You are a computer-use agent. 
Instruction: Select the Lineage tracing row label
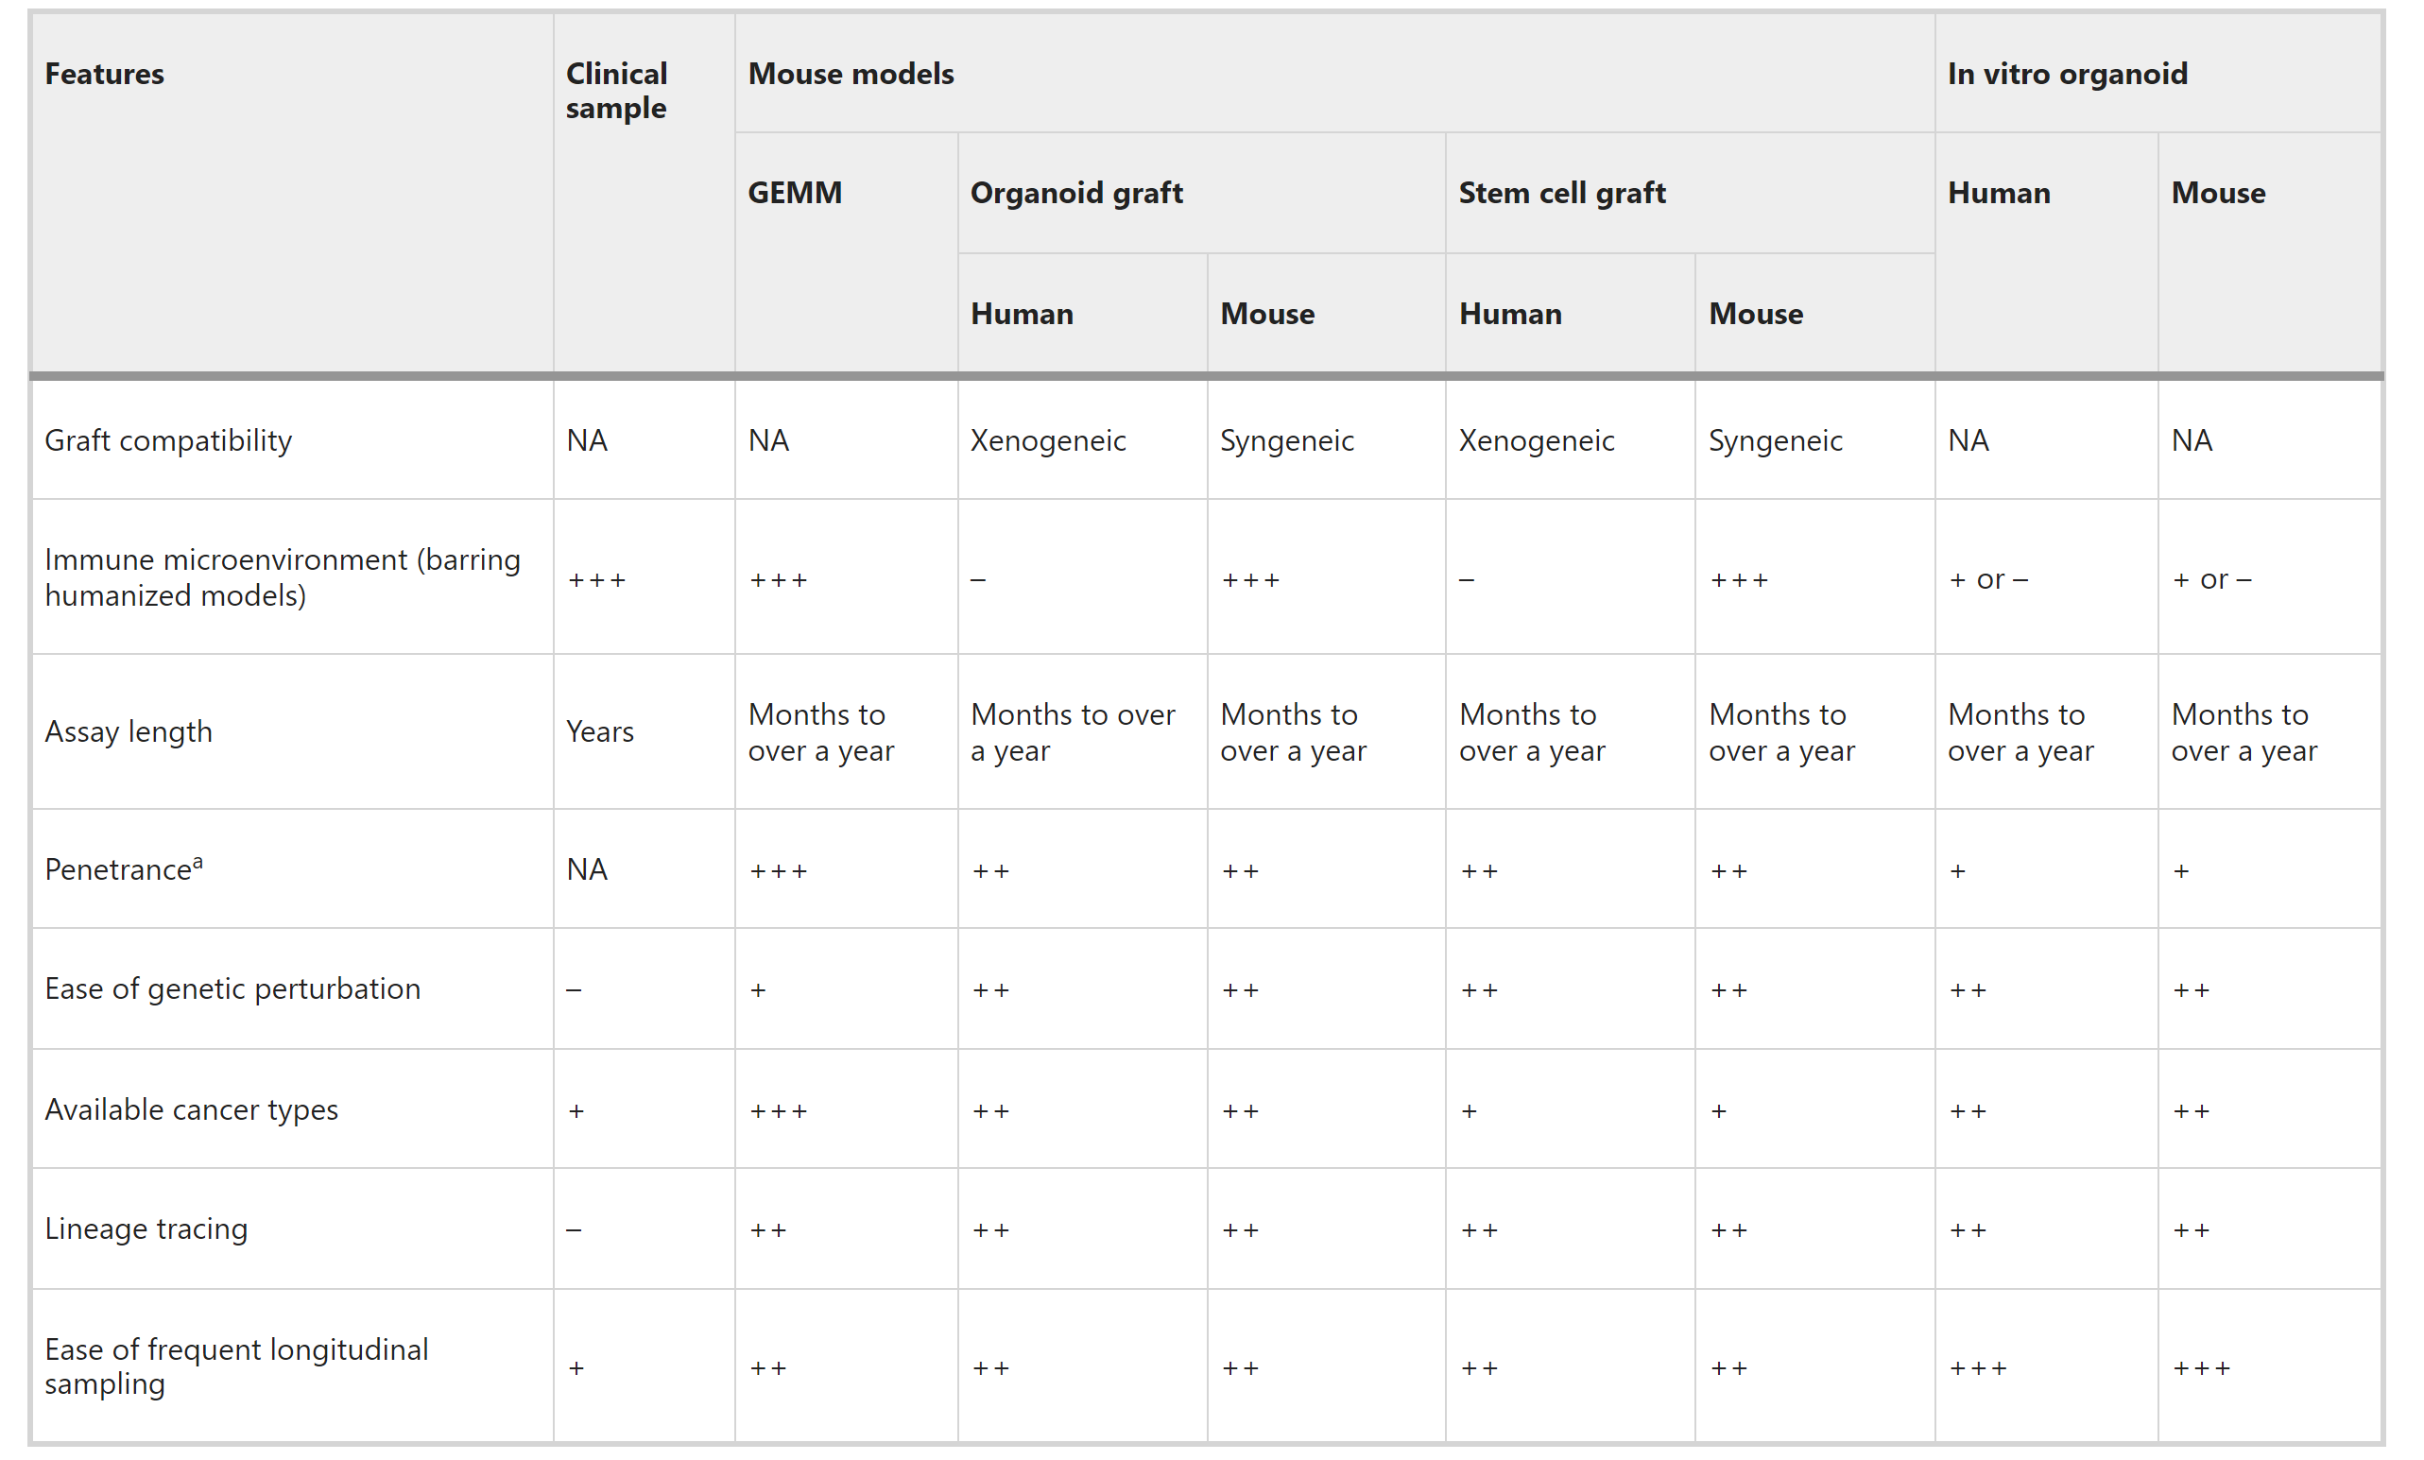[x=146, y=1228]
